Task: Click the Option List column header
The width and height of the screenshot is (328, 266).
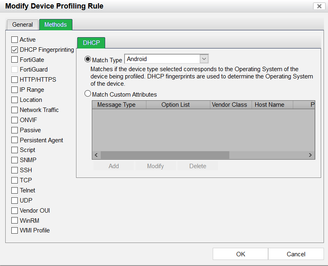Action: (x=176, y=105)
